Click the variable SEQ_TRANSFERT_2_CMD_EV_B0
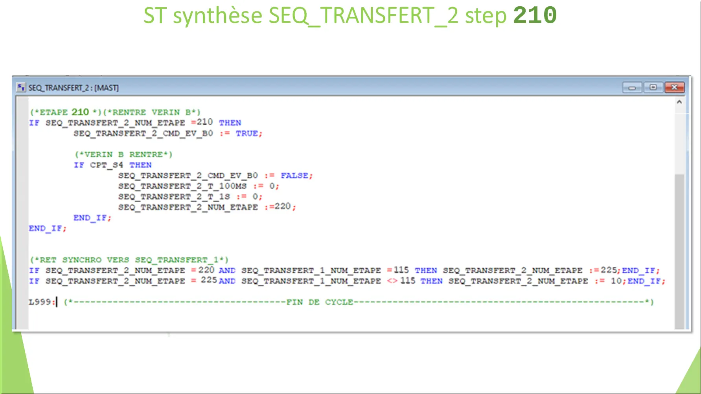 tap(143, 133)
